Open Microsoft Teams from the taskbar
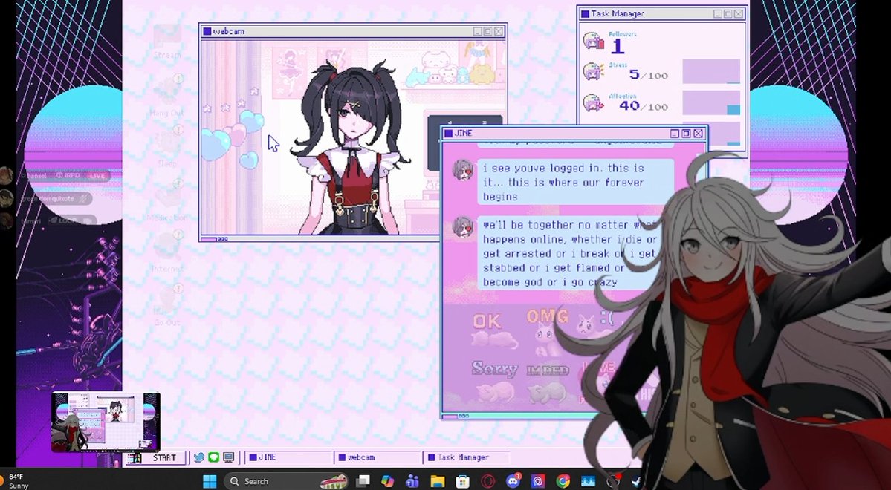Screen dimensions: 891x490 [412, 482]
